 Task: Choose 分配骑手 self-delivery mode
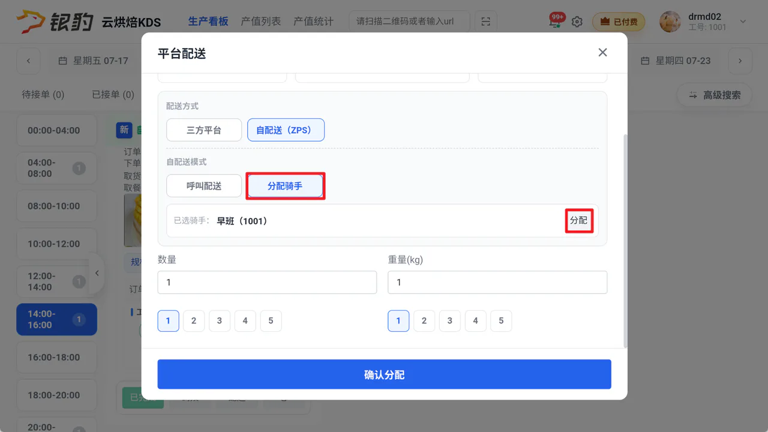[x=285, y=186]
